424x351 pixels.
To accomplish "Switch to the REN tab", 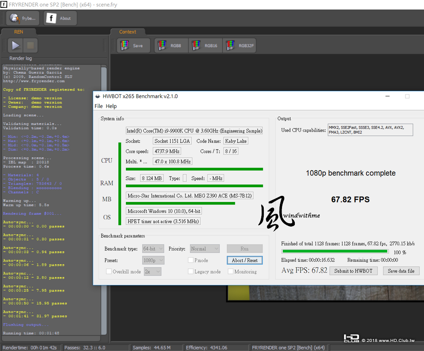I will pyautogui.click(x=18, y=32).
